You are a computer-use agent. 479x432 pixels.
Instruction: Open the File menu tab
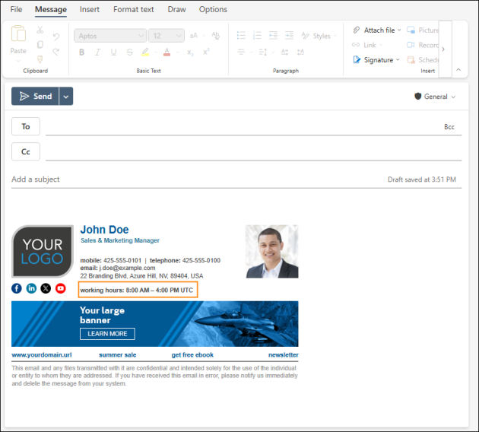tap(16, 9)
